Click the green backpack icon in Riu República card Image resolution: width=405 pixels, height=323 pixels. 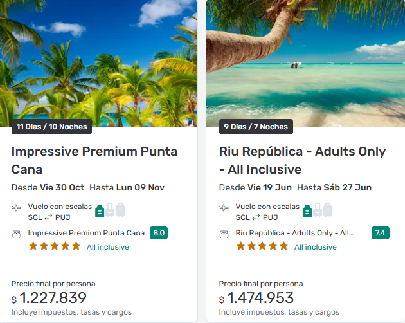coord(307,210)
